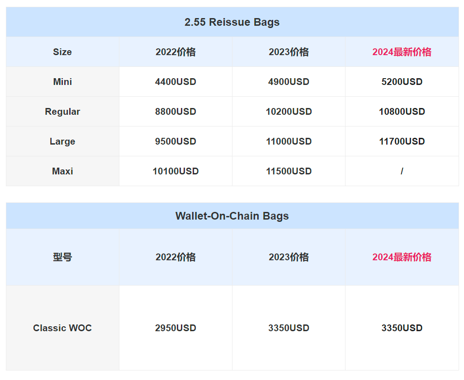
Task: Click the 型号 column header
Action: click(62, 257)
